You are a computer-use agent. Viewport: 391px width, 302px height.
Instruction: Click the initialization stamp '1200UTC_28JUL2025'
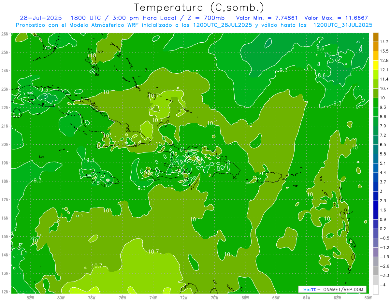pos(223,25)
